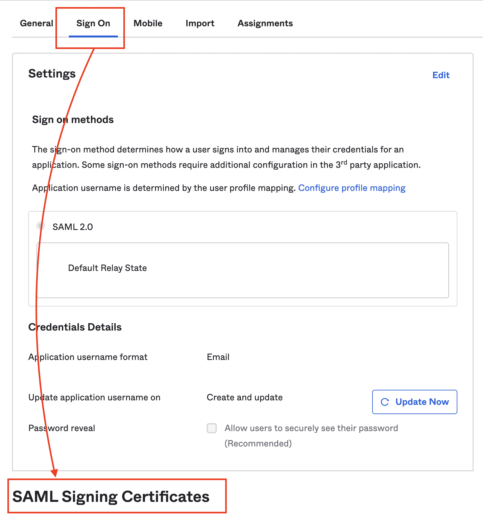Click the Sign on methods heading

pos(73,120)
